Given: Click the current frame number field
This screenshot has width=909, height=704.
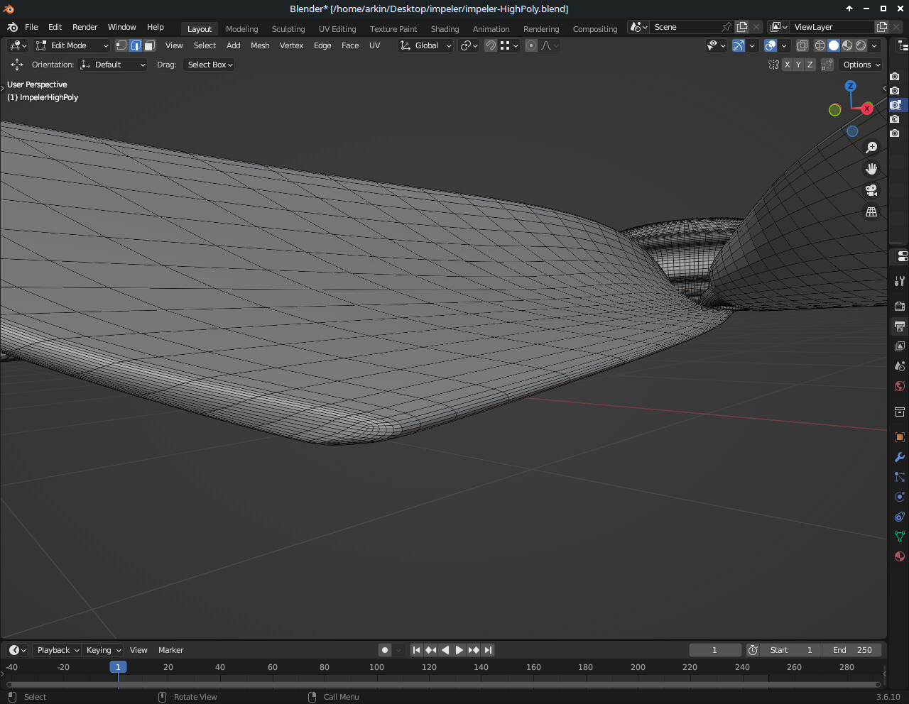Looking at the screenshot, I should [715, 650].
